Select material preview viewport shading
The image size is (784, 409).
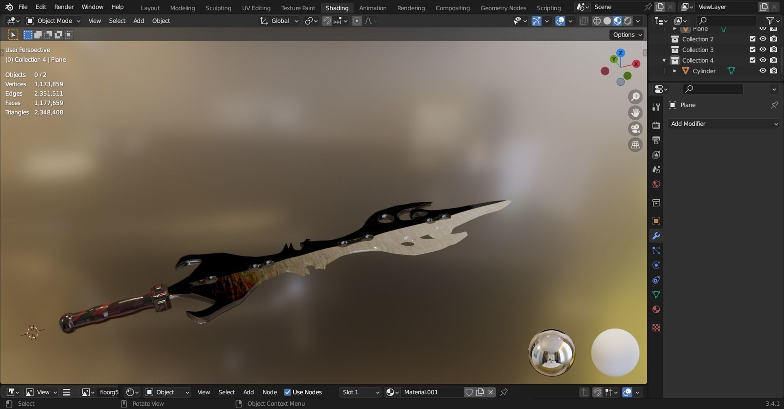tap(617, 21)
